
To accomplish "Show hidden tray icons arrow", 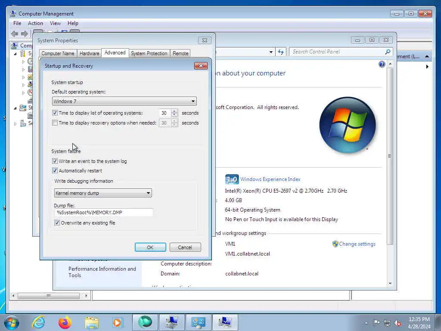I will click(366, 323).
